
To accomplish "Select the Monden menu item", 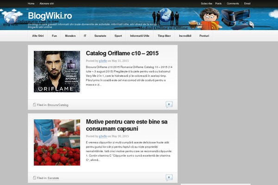I will 70,36.
